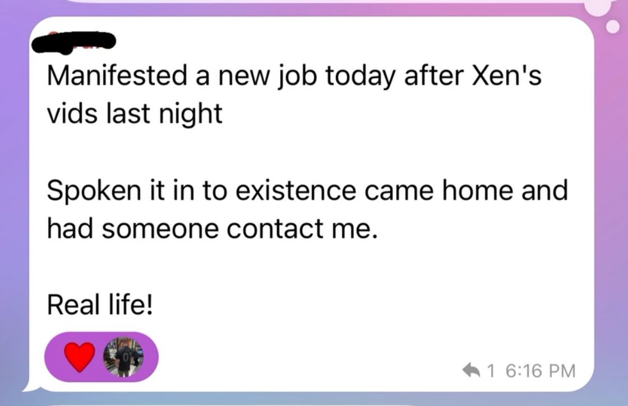628x406 pixels.
Task: Click the purple chat background left of bubble
Action: (12, 202)
